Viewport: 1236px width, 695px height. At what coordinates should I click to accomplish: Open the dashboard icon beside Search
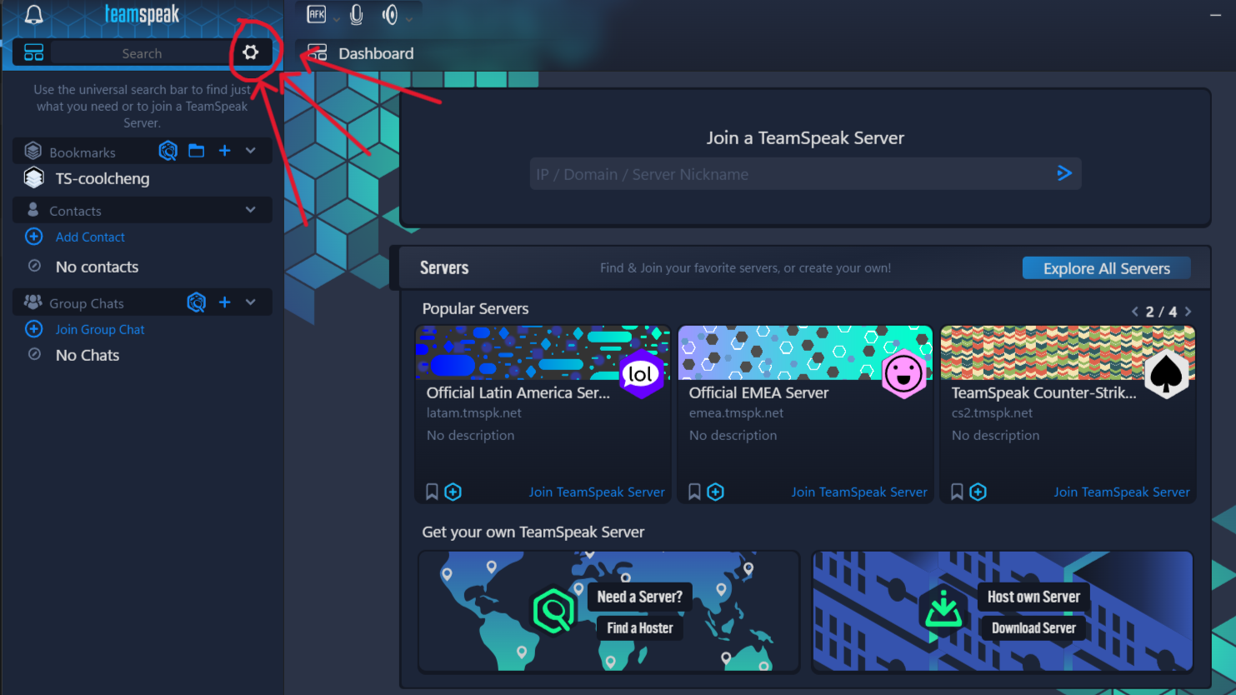click(33, 52)
